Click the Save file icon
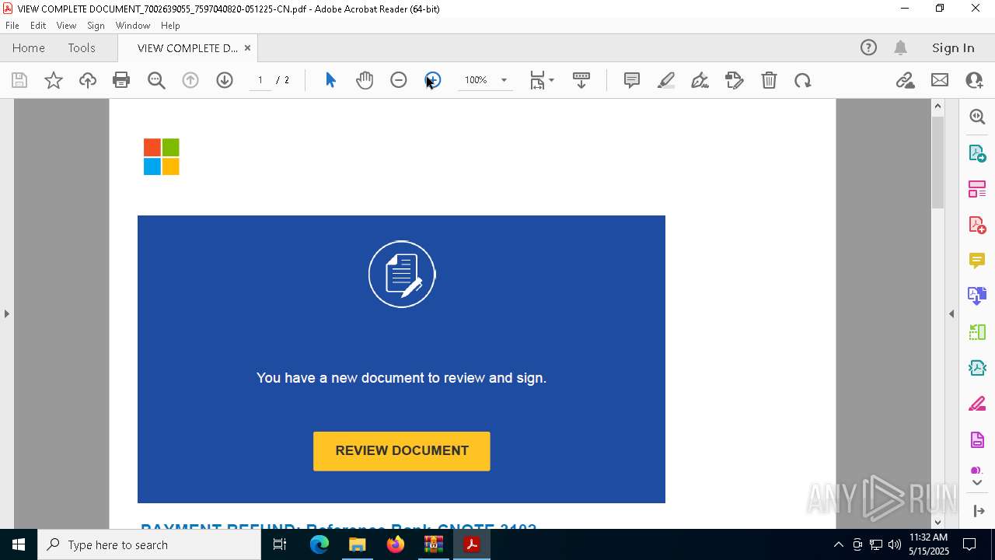The height and width of the screenshot is (560, 995). tap(19, 80)
